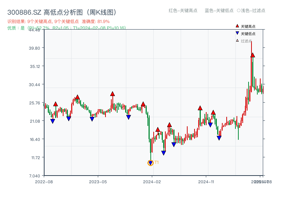
Task: Toggle the 蓝色-关键低点 header legend label
Action: point(219,11)
